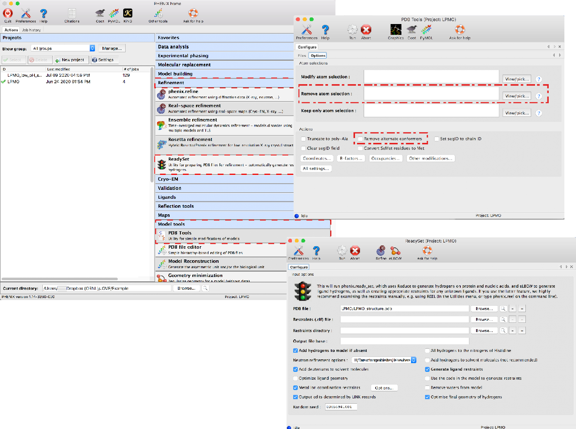The width and height of the screenshot is (576, 429).
Task: Click the Manage... button
Action: (x=112, y=48)
